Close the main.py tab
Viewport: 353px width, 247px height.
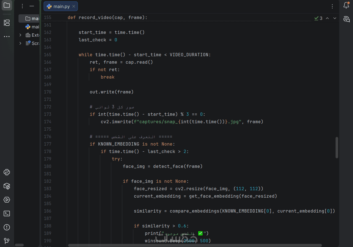(73, 6)
